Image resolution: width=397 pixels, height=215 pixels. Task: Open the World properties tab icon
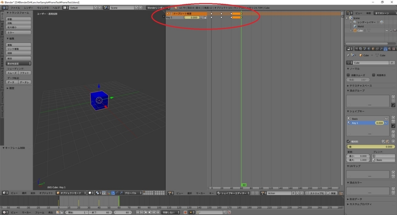(369, 49)
